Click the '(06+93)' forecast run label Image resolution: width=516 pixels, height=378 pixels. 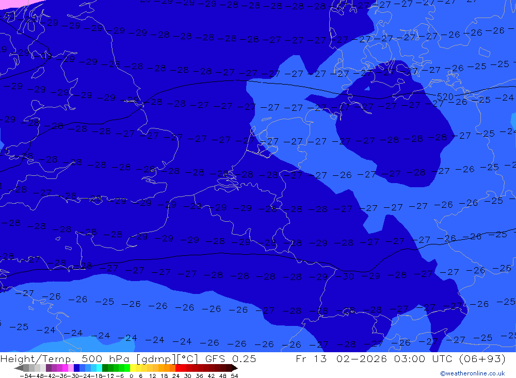482,358
